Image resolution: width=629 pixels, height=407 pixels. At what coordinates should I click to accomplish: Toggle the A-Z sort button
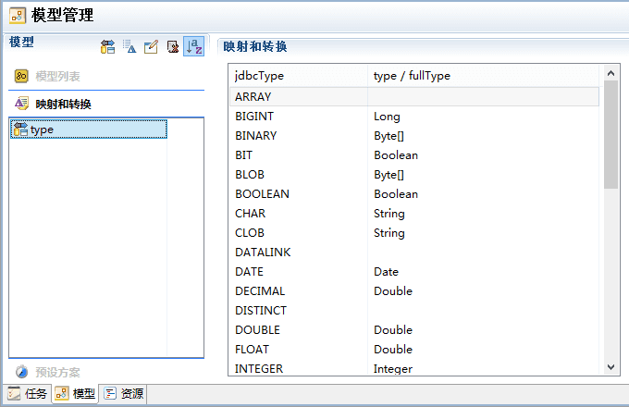[x=194, y=46]
